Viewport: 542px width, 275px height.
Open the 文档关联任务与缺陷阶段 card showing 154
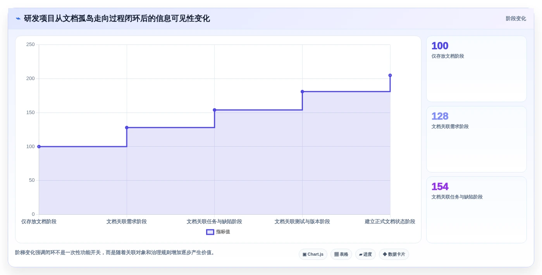coord(476,210)
